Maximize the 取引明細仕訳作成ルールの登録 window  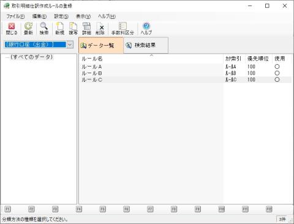267,6
